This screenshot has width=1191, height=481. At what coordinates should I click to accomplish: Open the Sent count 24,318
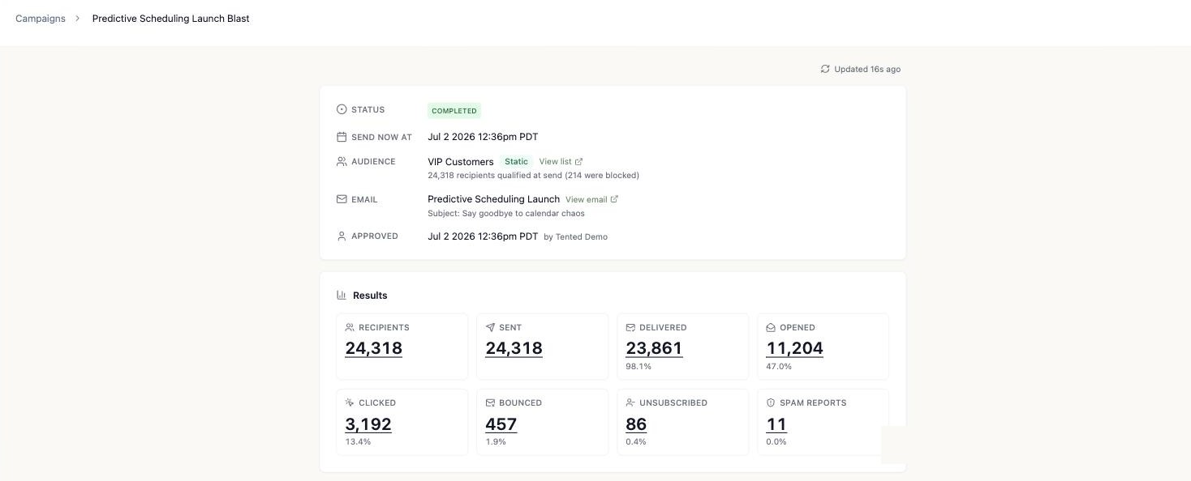coord(514,348)
